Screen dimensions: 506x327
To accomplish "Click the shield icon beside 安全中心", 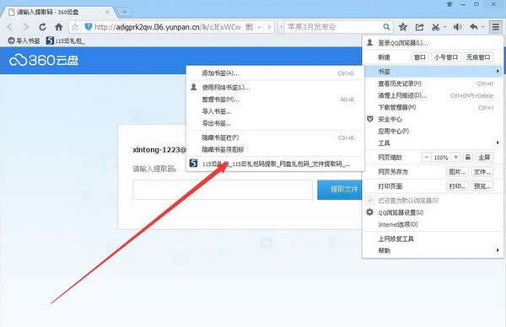I will [370, 119].
